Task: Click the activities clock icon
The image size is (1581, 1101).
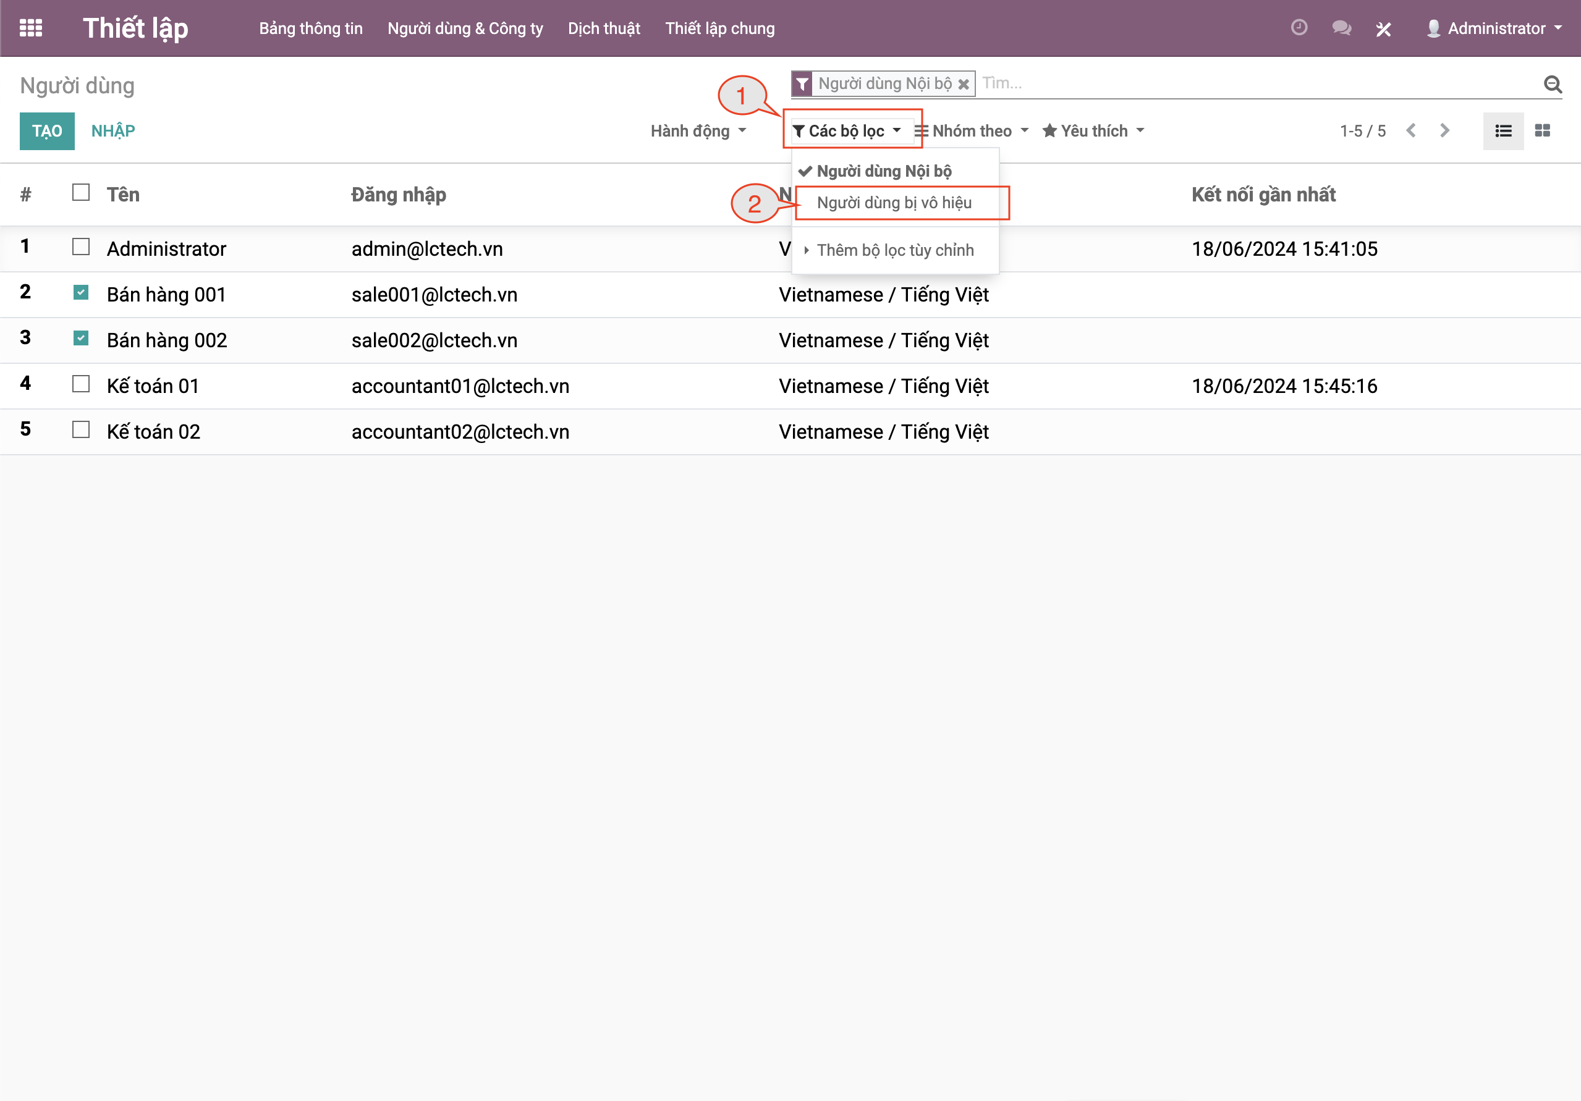Action: click(x=1299, y=28)
